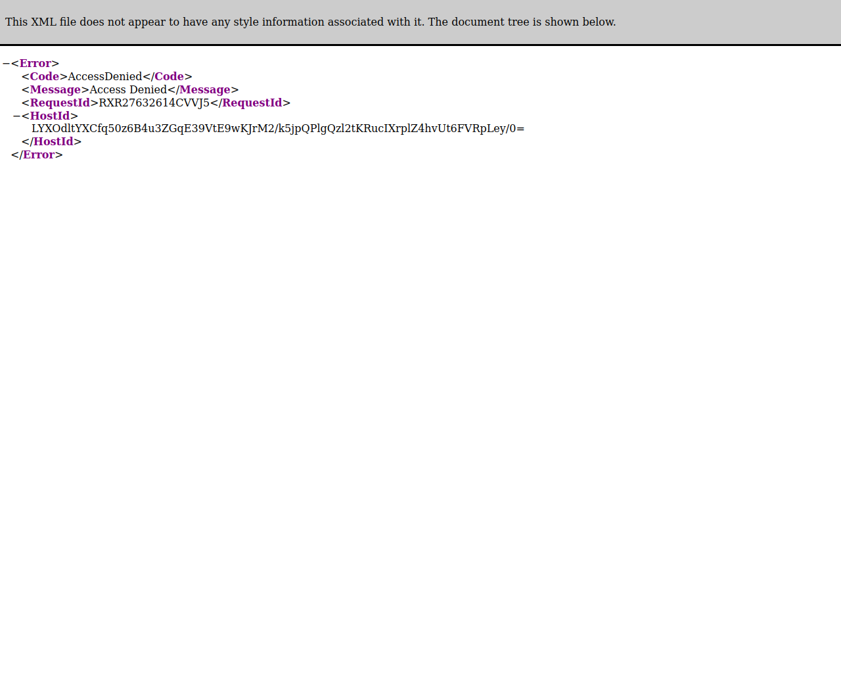The width and height of the screenshot is (841, 673).
Task: Click the XML style information notice
Action: [311, 22]
